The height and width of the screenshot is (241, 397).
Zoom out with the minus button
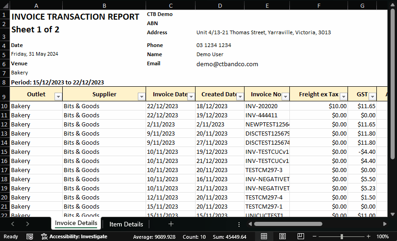(315, 236)
